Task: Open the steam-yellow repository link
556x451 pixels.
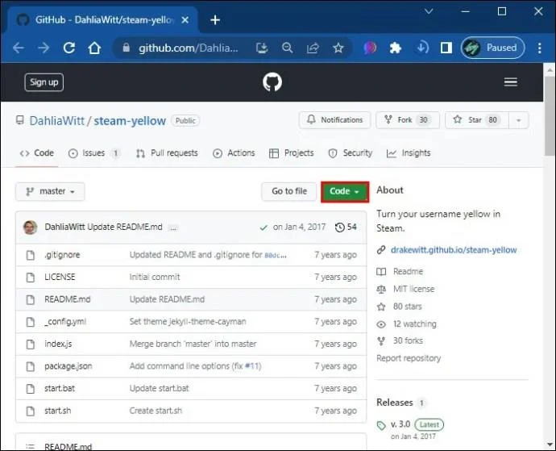Action: click(x=130, y=121)
